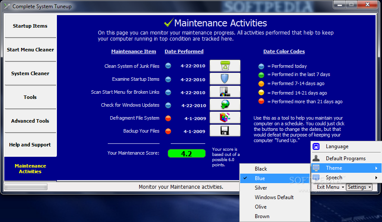Click the computer icon for Scan Start Menu
The image size is (382, 222).
tap(225, 92)
